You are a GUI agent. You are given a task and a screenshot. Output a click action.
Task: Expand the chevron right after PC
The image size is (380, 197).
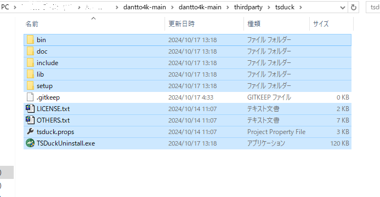click(x=15, y=8)
